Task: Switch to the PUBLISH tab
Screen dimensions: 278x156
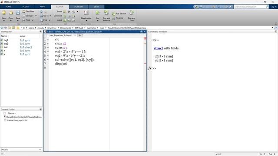Action: click(x=78, y=7)
